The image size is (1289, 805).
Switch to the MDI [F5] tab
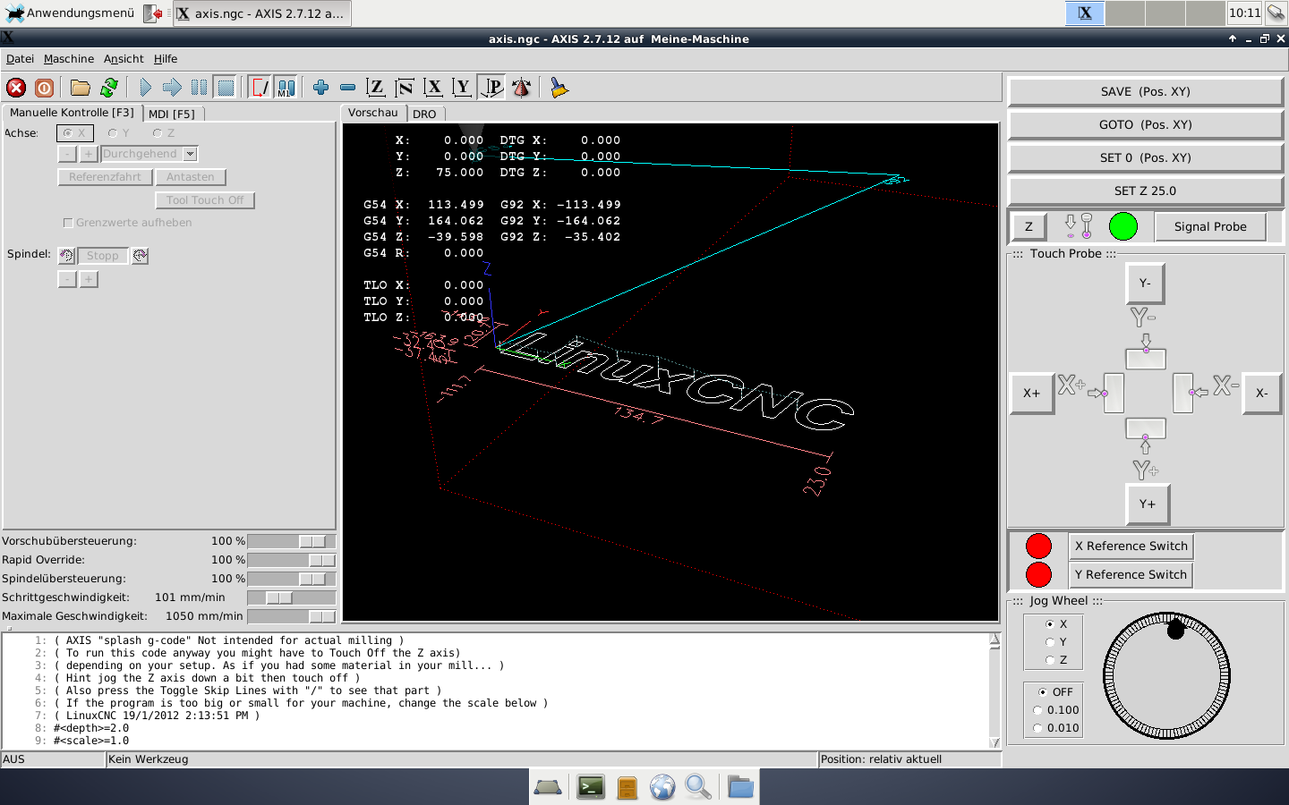[173, 114]
